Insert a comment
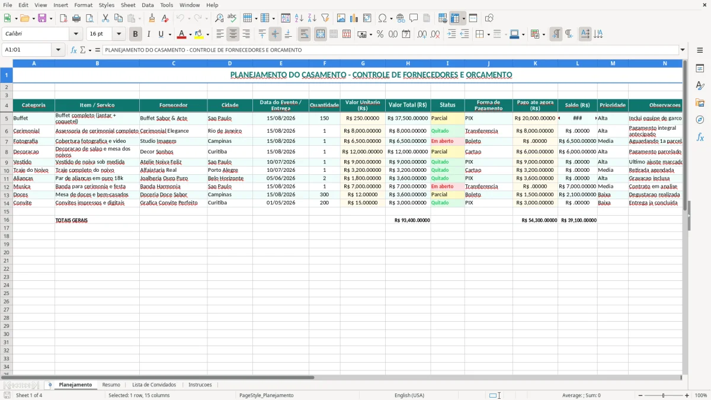Screen dimensions: 711x400 click(414, 18)
